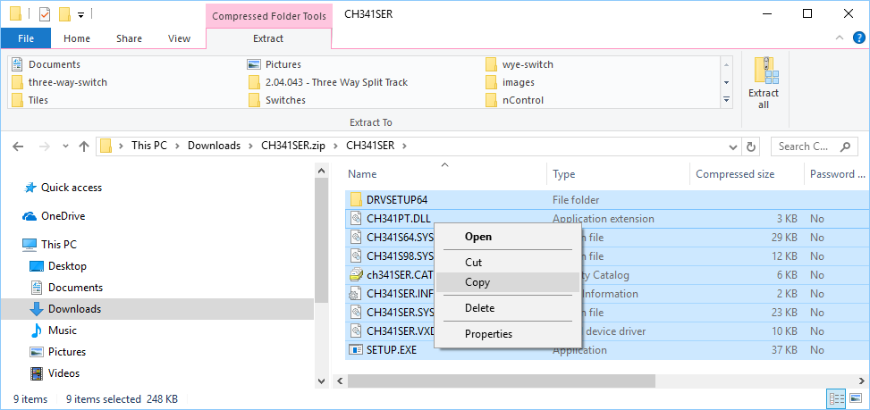Click the New folder quick access icon
870x410 pixels.
point(64,14)
